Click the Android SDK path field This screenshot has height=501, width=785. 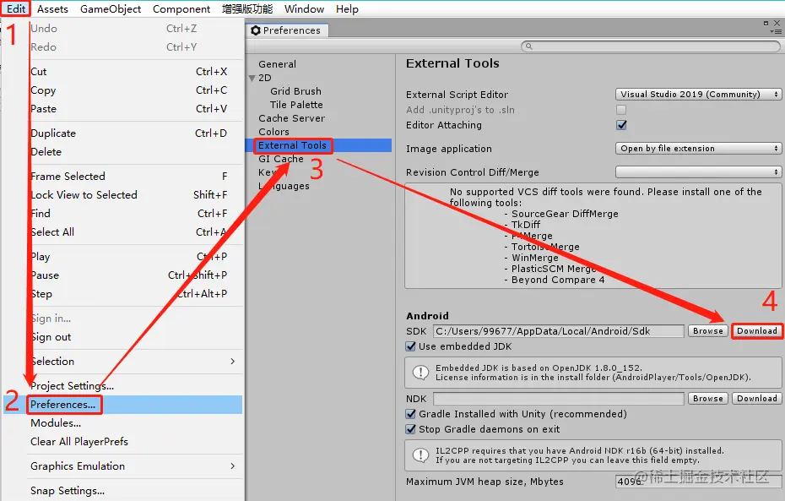[x=558, y=331]
